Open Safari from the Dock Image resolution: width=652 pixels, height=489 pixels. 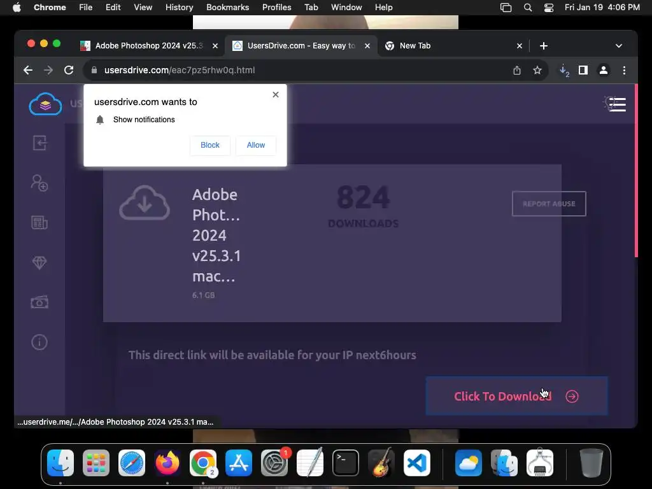(132, 463)
